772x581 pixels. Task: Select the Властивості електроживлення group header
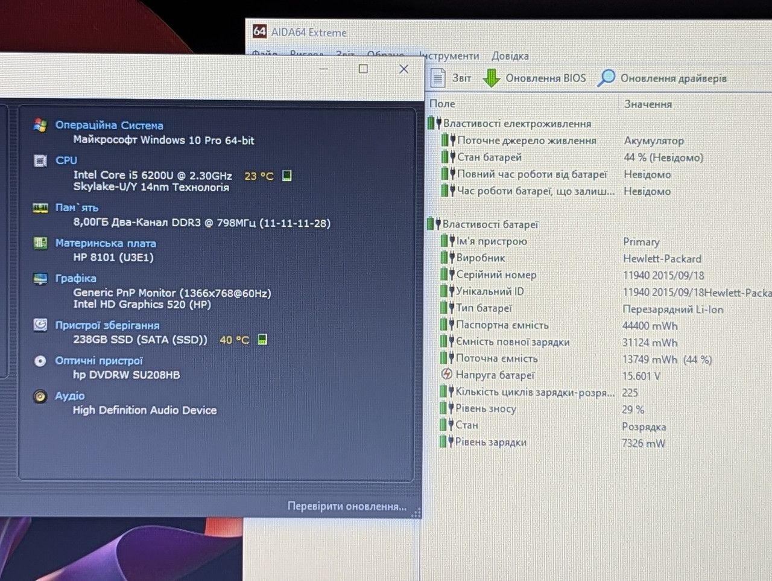point(517,124)
